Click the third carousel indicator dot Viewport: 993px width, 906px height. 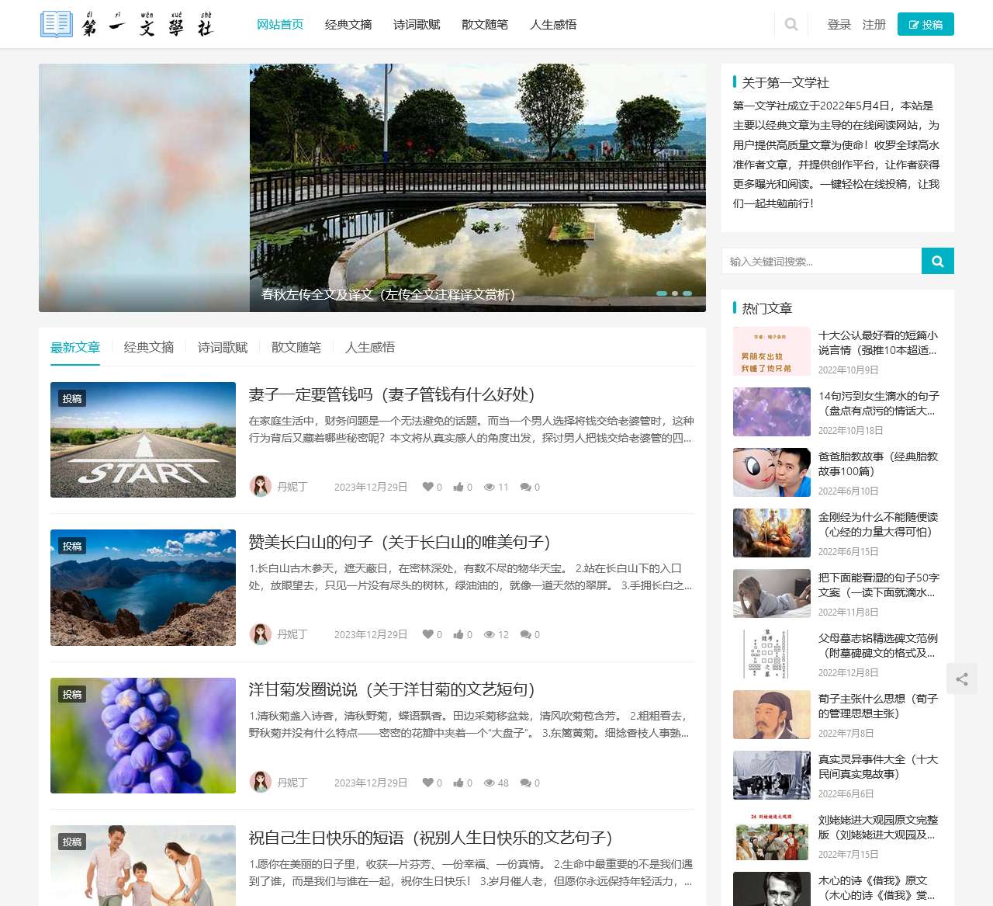click(x=687, y=293)
